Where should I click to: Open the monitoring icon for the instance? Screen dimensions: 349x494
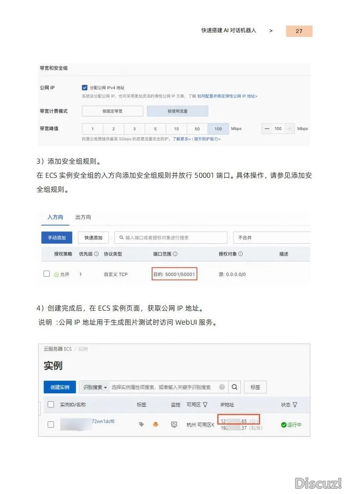pos(174,424)
